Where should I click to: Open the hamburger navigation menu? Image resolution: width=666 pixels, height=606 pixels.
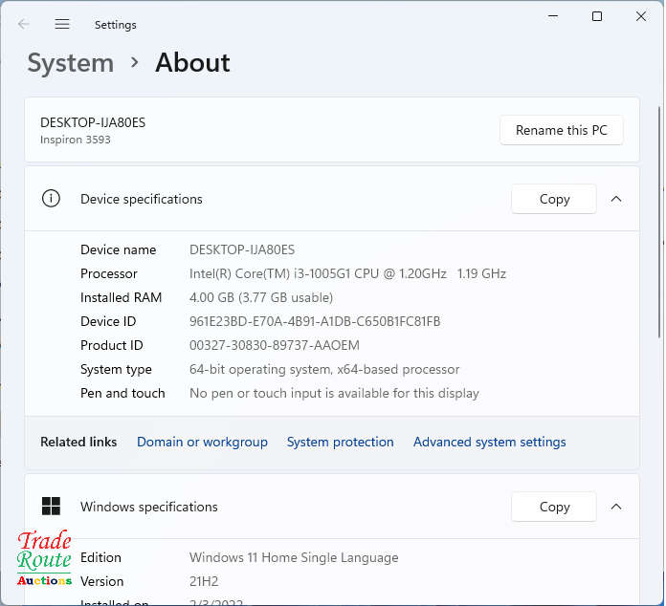pos(62,24)
